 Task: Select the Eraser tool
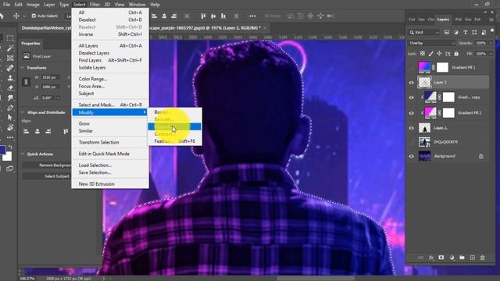[x=10, y=87]
